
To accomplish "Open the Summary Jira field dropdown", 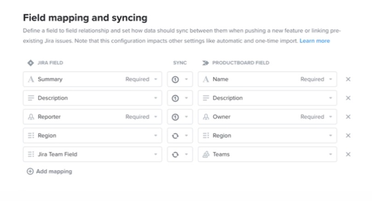I will (x=92, y=79).
